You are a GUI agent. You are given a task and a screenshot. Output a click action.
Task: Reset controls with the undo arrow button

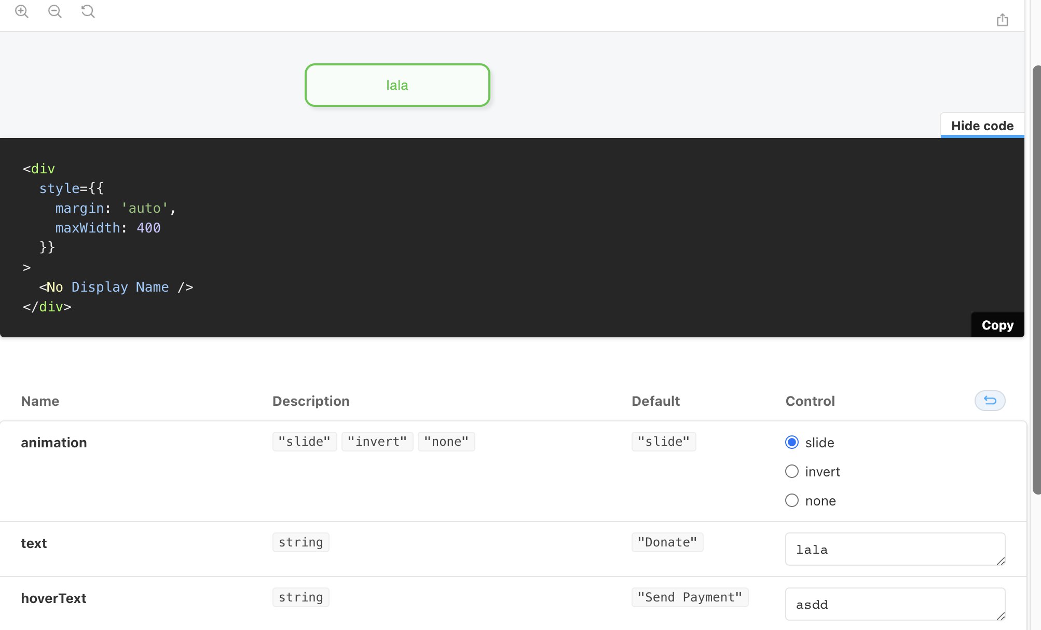[990, 401]
